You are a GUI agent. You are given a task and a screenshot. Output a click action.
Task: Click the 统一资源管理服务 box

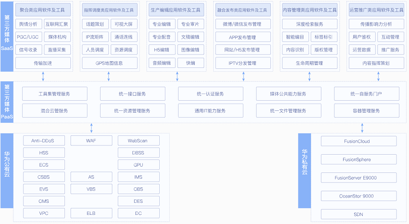pyautogui.click(x=133, y=111)
